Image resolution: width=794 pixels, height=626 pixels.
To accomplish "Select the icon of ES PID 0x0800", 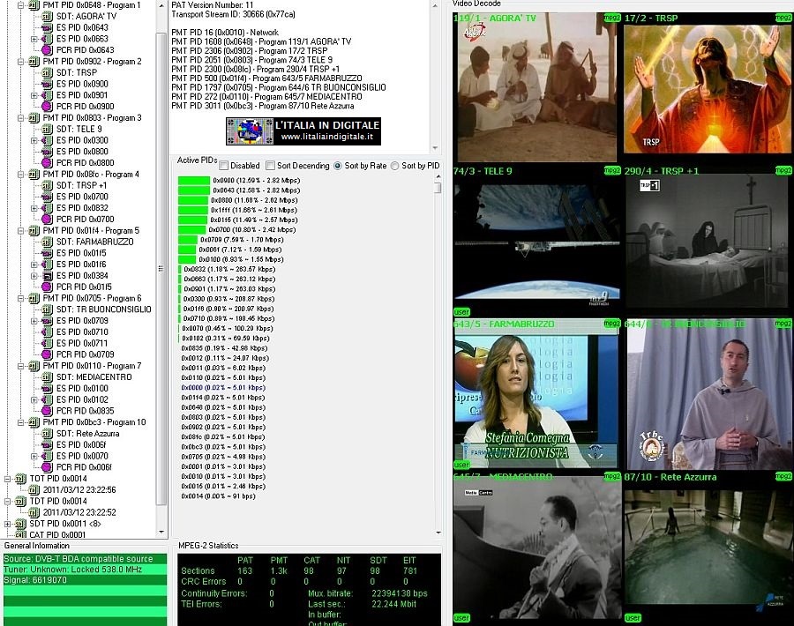I will (x=47, y=152).
